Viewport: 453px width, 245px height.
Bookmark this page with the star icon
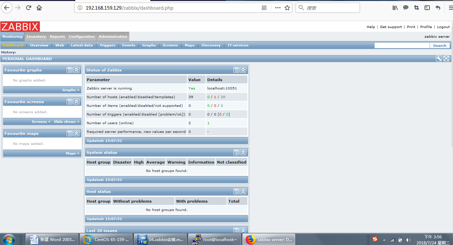point(287,8)
